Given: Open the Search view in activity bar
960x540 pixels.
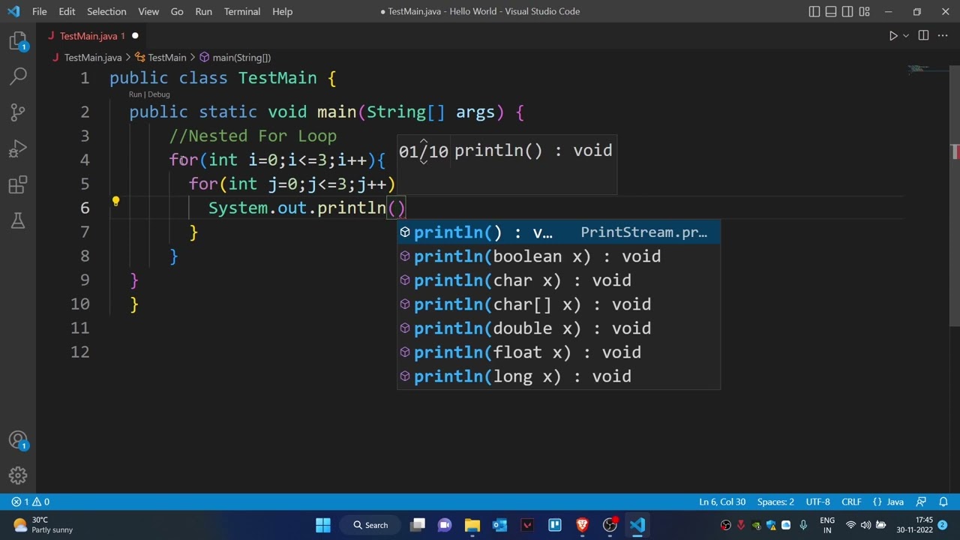Looking at the screenshot, I should tap(18, 76).
